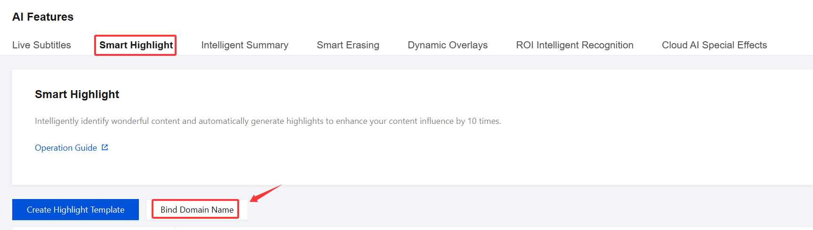
Task: Switch to the Live Subtitles tab
Action: (41, 45)
